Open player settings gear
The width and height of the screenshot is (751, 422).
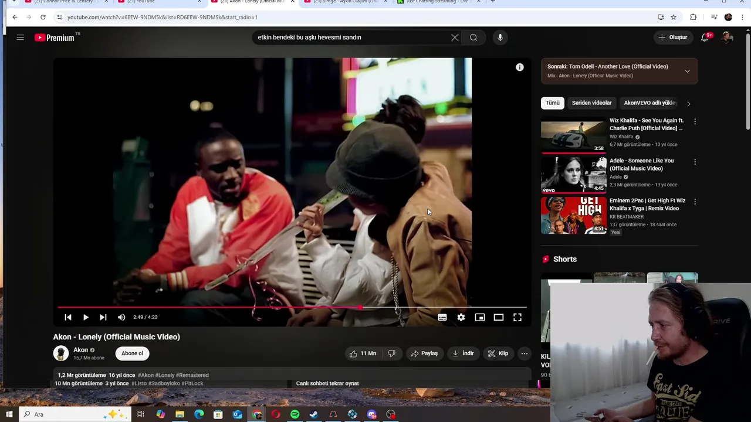click(x=461, y=317)
